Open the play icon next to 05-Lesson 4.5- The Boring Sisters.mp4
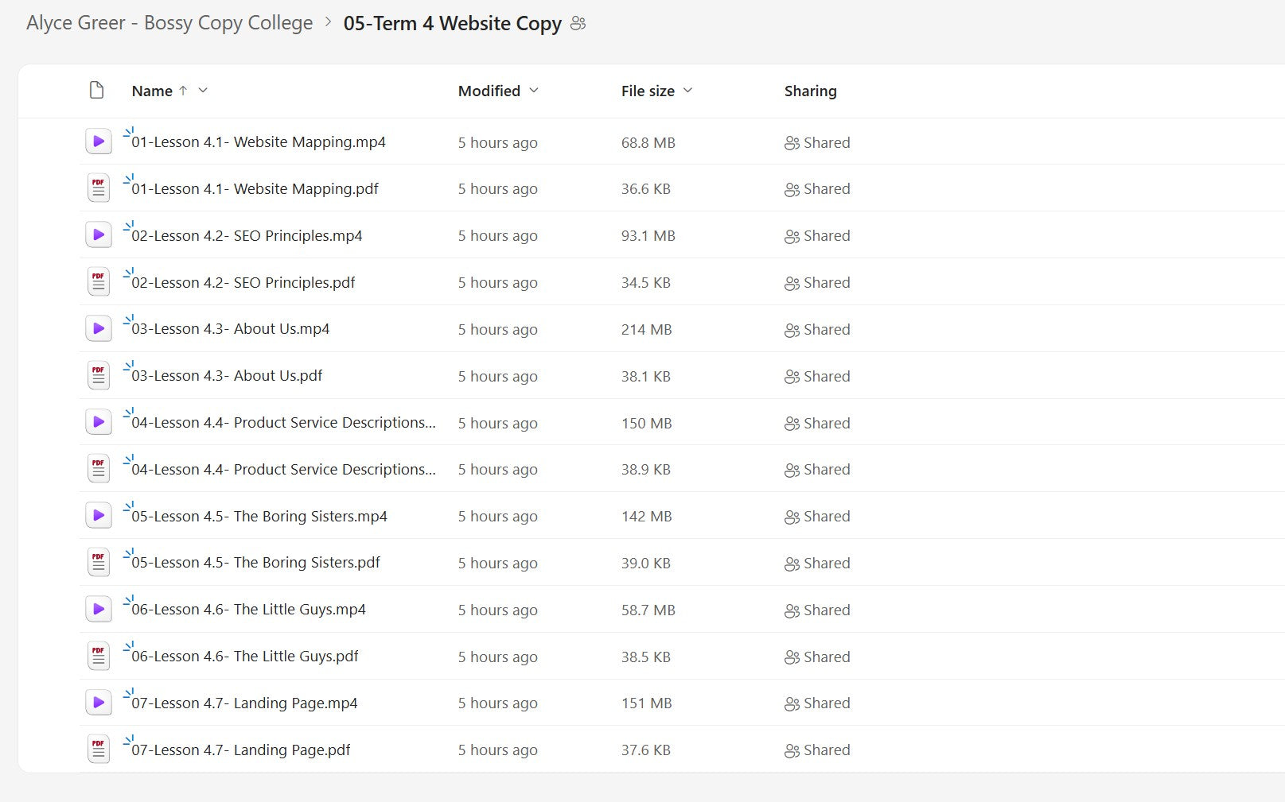Image resolution: width=1285 pixels, height=802 pixels. click(98, 515)
